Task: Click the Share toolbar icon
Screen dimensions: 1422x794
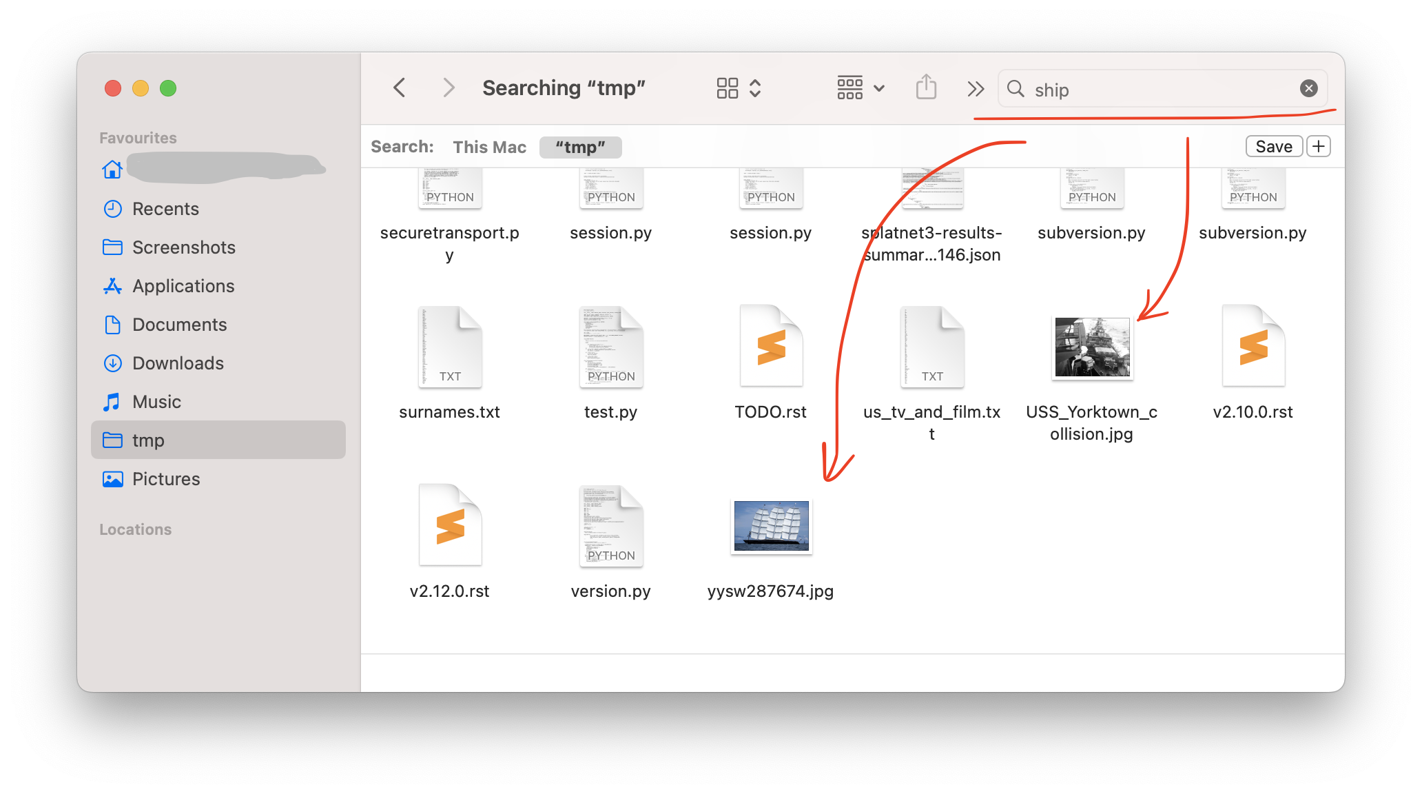Action: 926,88
